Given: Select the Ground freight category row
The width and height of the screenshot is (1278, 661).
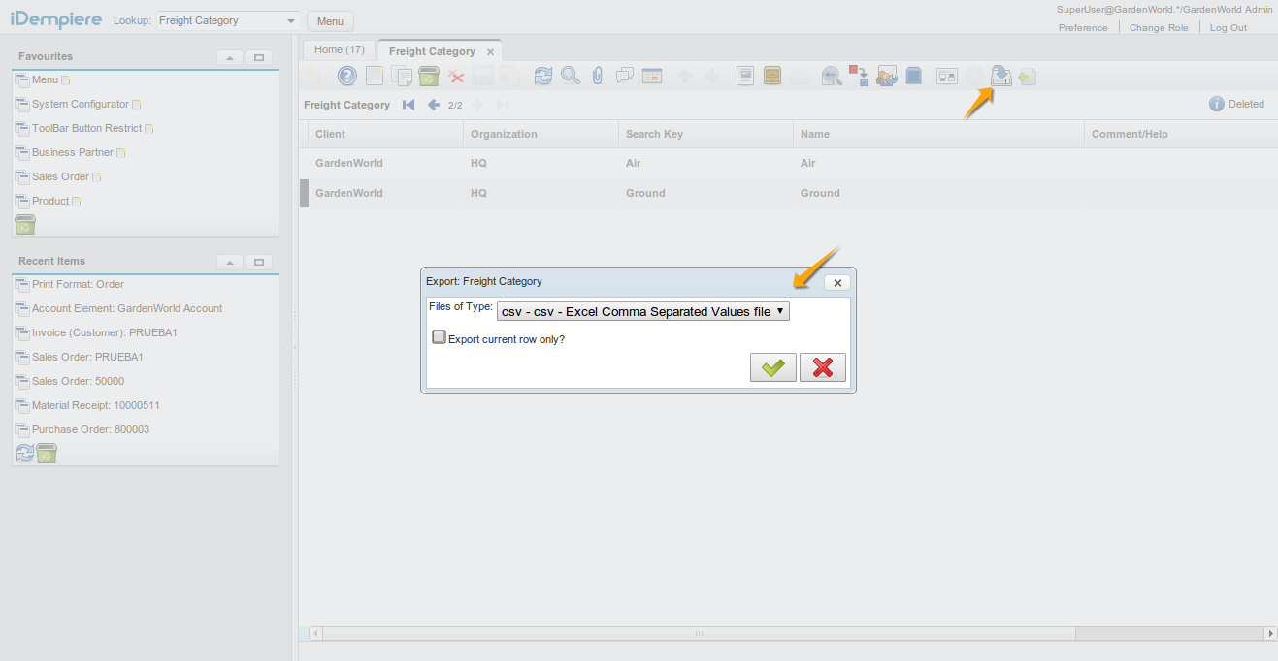Looking at the screenshot, I should click(x=644, y=193).
